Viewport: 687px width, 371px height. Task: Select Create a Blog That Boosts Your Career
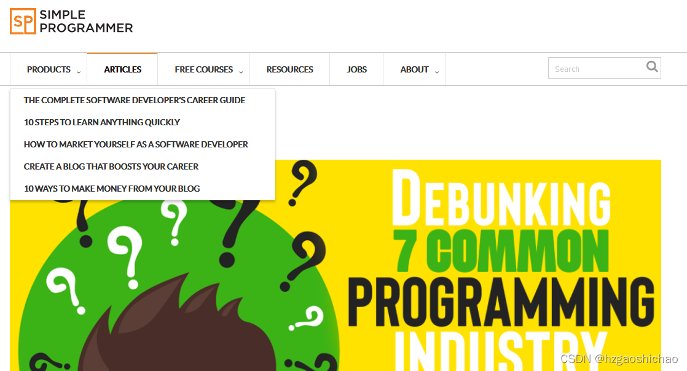click(x=111, y=166)
